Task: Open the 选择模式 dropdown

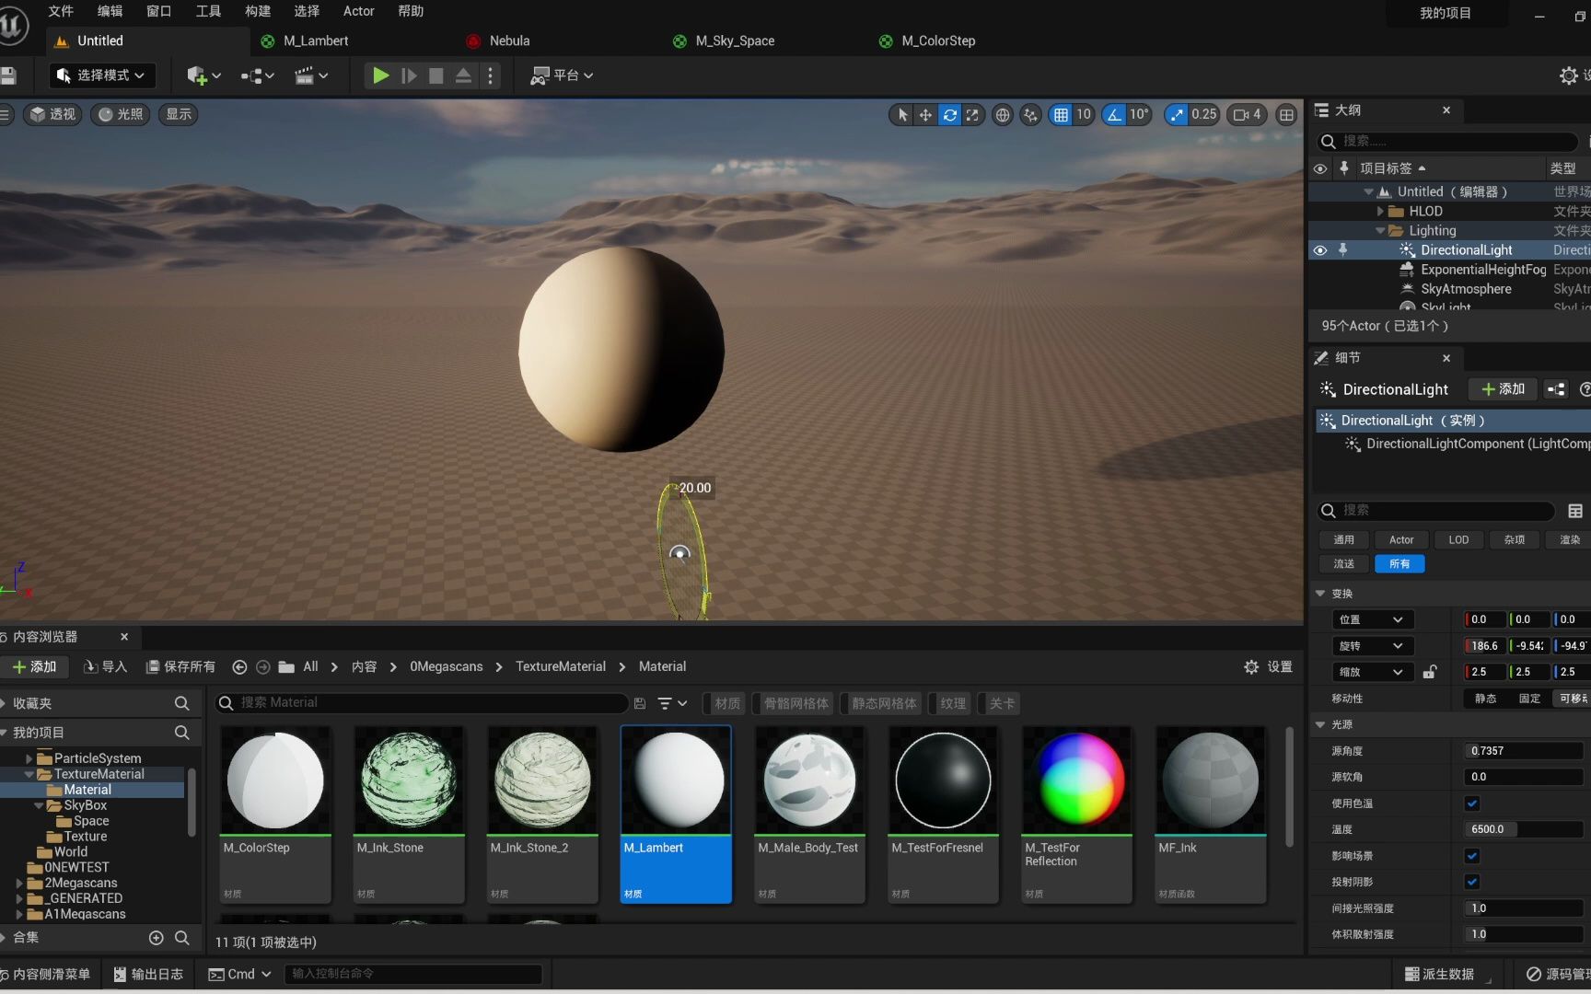Action: click(101, 75)
